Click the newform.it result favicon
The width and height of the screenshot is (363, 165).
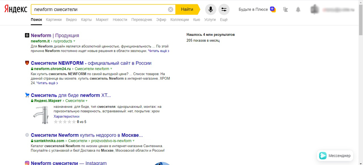pyautogui.click(x=27, y=35)
